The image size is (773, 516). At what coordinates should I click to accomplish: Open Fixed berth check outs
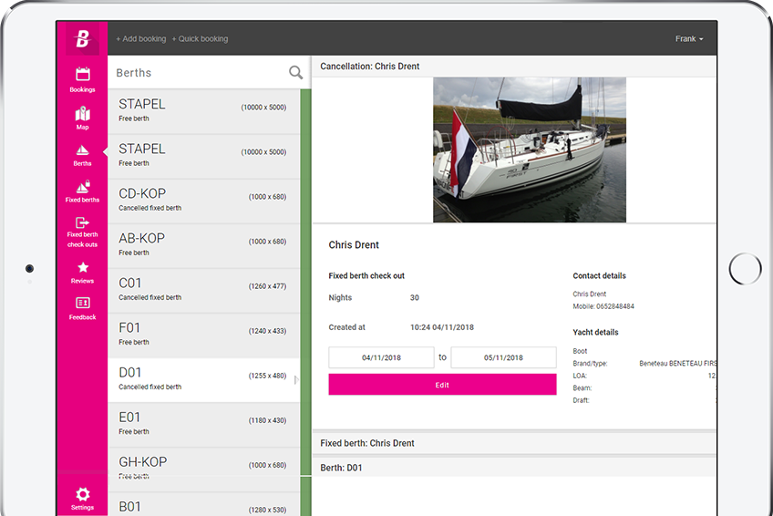[x=82, y=232]
